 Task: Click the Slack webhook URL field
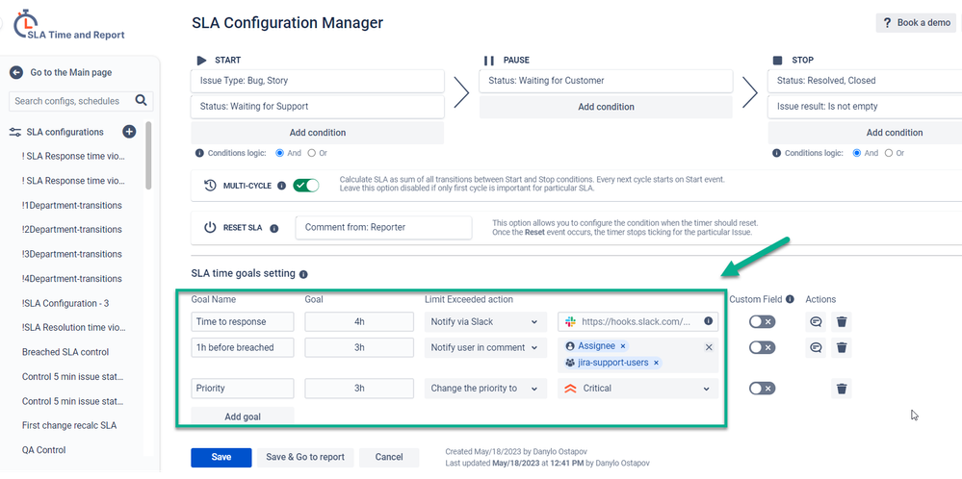638,321
